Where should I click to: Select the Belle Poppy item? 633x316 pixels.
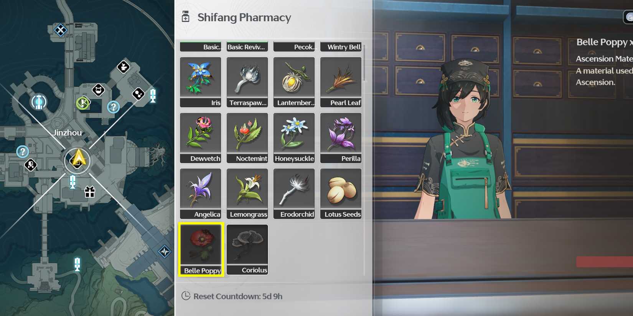201,249
